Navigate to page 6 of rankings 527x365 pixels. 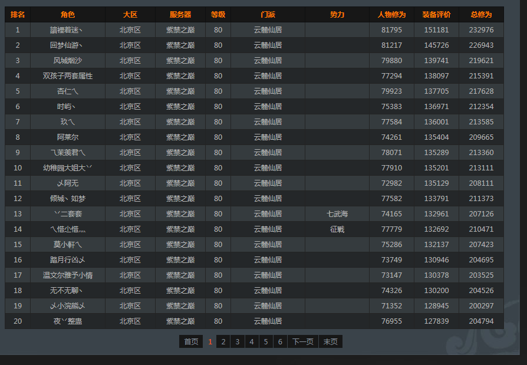pyautogui.click(x=280, y=342)
